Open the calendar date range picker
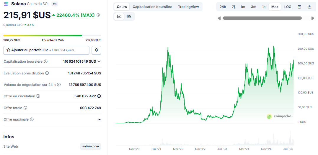Viewport: 318px width, 155px height. click(x=299, y=7)
